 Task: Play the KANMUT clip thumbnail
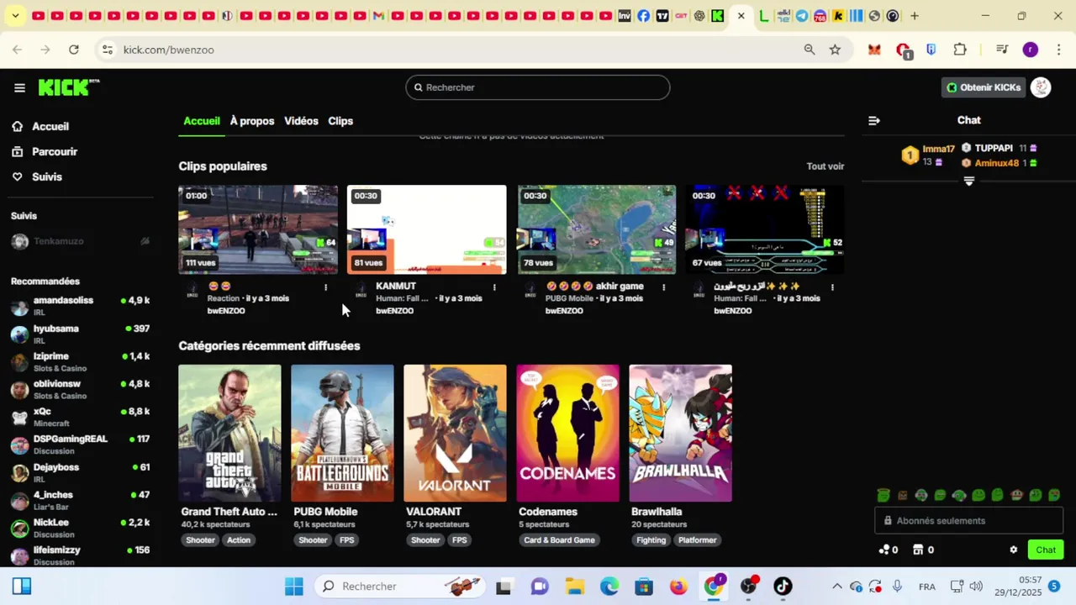pyautogui.click(x=427, y=229)
